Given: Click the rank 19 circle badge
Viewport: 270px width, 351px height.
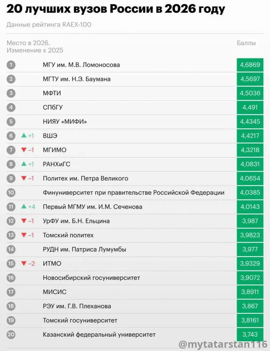Looking at the screenshot, I should pos(11,320).
